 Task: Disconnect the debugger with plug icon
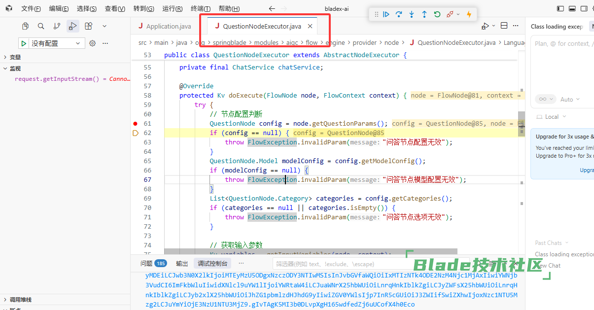pyautogui.click(x=450, y=14)
